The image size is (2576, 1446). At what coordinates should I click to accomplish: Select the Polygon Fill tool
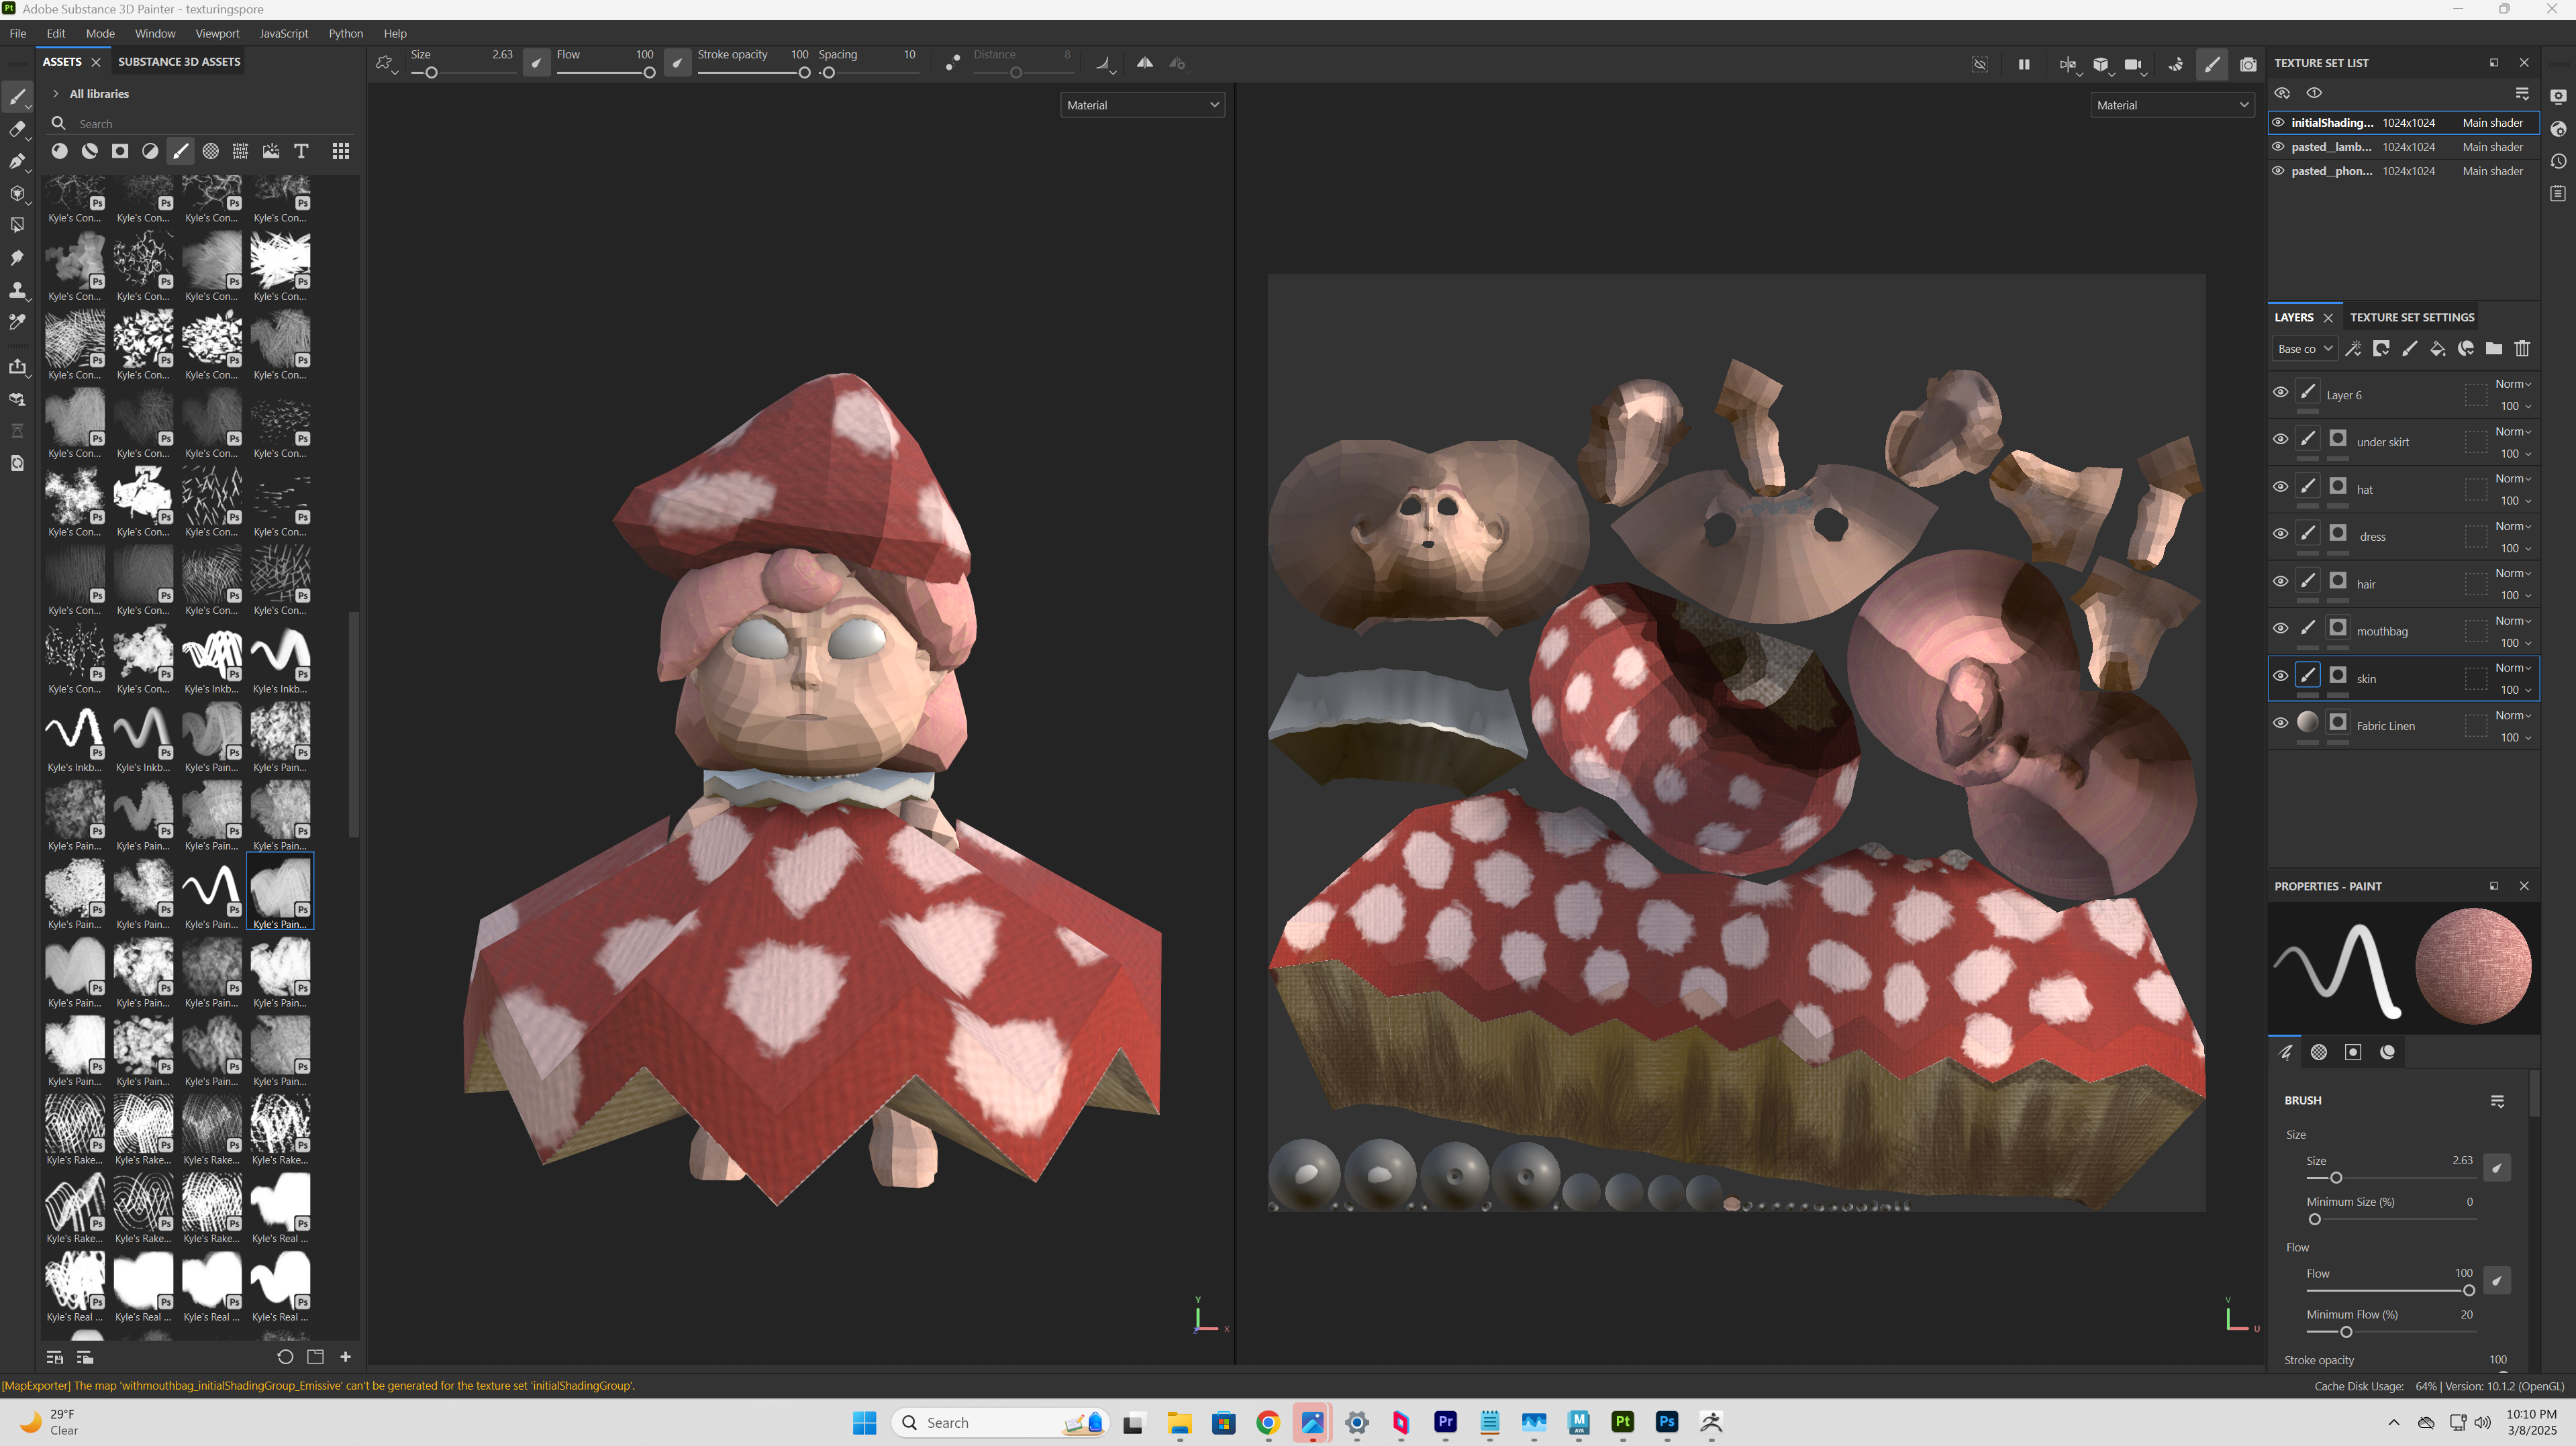coord(17,225)
